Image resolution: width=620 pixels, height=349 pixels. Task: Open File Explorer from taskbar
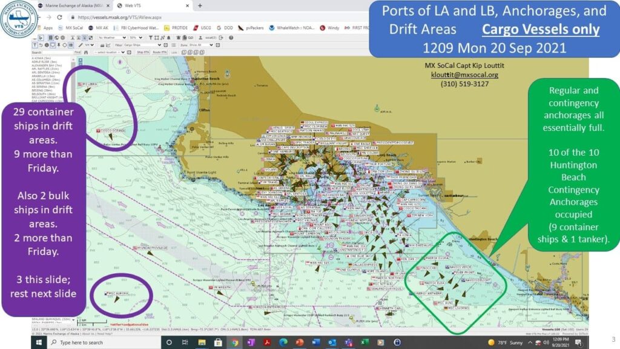202,342
